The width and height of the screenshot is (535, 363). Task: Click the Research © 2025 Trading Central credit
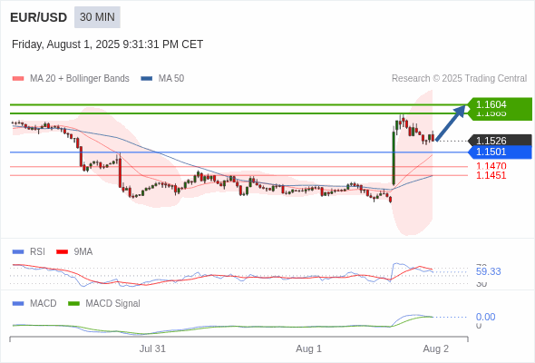coord(459,79)
